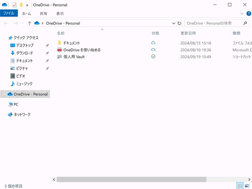Click green synced status icon for 個人用 Vault
The image size is (252, 189).
point(153,57)
